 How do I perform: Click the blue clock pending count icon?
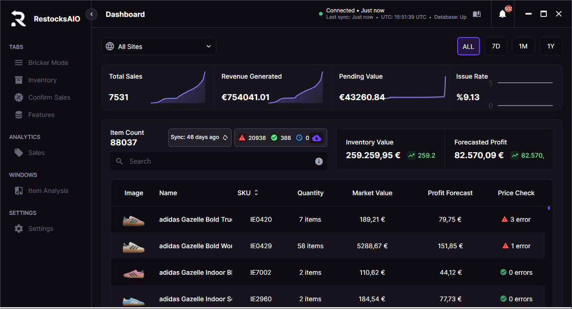pyautogui.click(x=299, y=138)
